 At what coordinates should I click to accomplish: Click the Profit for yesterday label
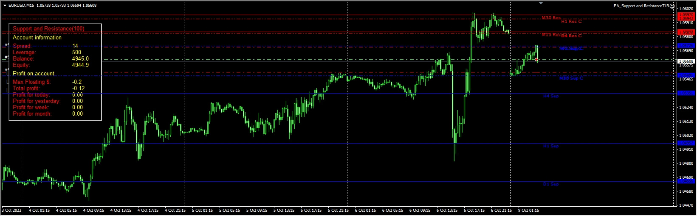pos(37,101)
